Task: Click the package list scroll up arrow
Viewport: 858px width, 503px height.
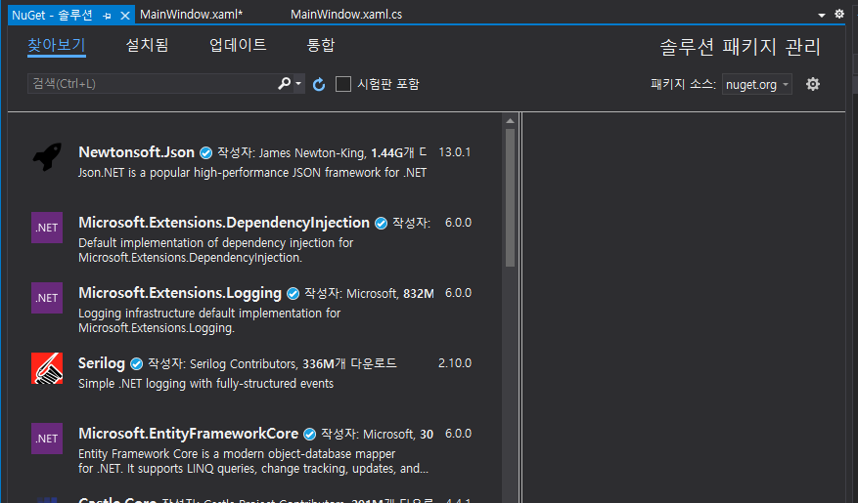Action: click(x=510, y=121)
